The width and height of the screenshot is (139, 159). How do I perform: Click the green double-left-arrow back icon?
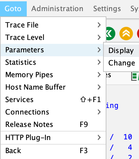111,33
